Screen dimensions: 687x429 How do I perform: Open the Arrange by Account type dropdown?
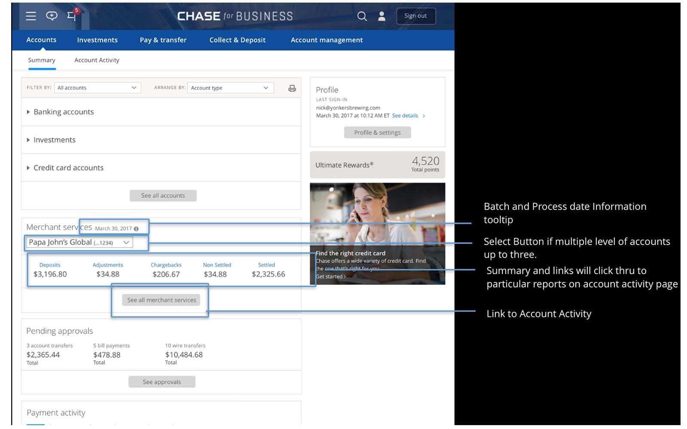pos(231,88)
